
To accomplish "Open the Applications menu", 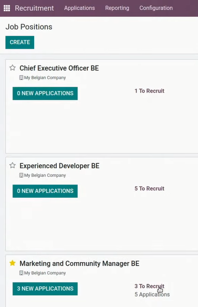I will tap(79, 8).
